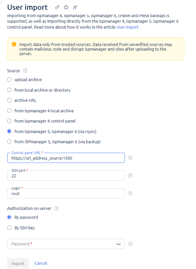Image resolution: width=196 pixels, height=269 pixels.
Task: Click into the Login field
Action: (x=66, y=193)
